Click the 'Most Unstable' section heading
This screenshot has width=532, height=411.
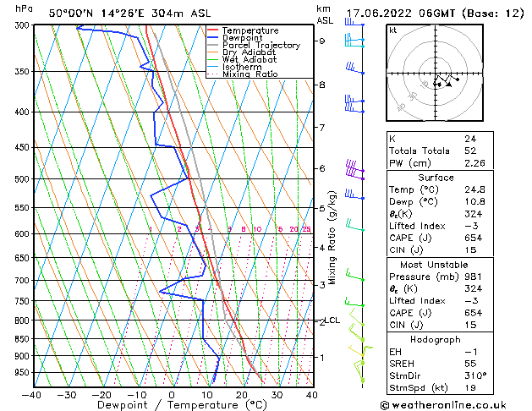(434, 265)
